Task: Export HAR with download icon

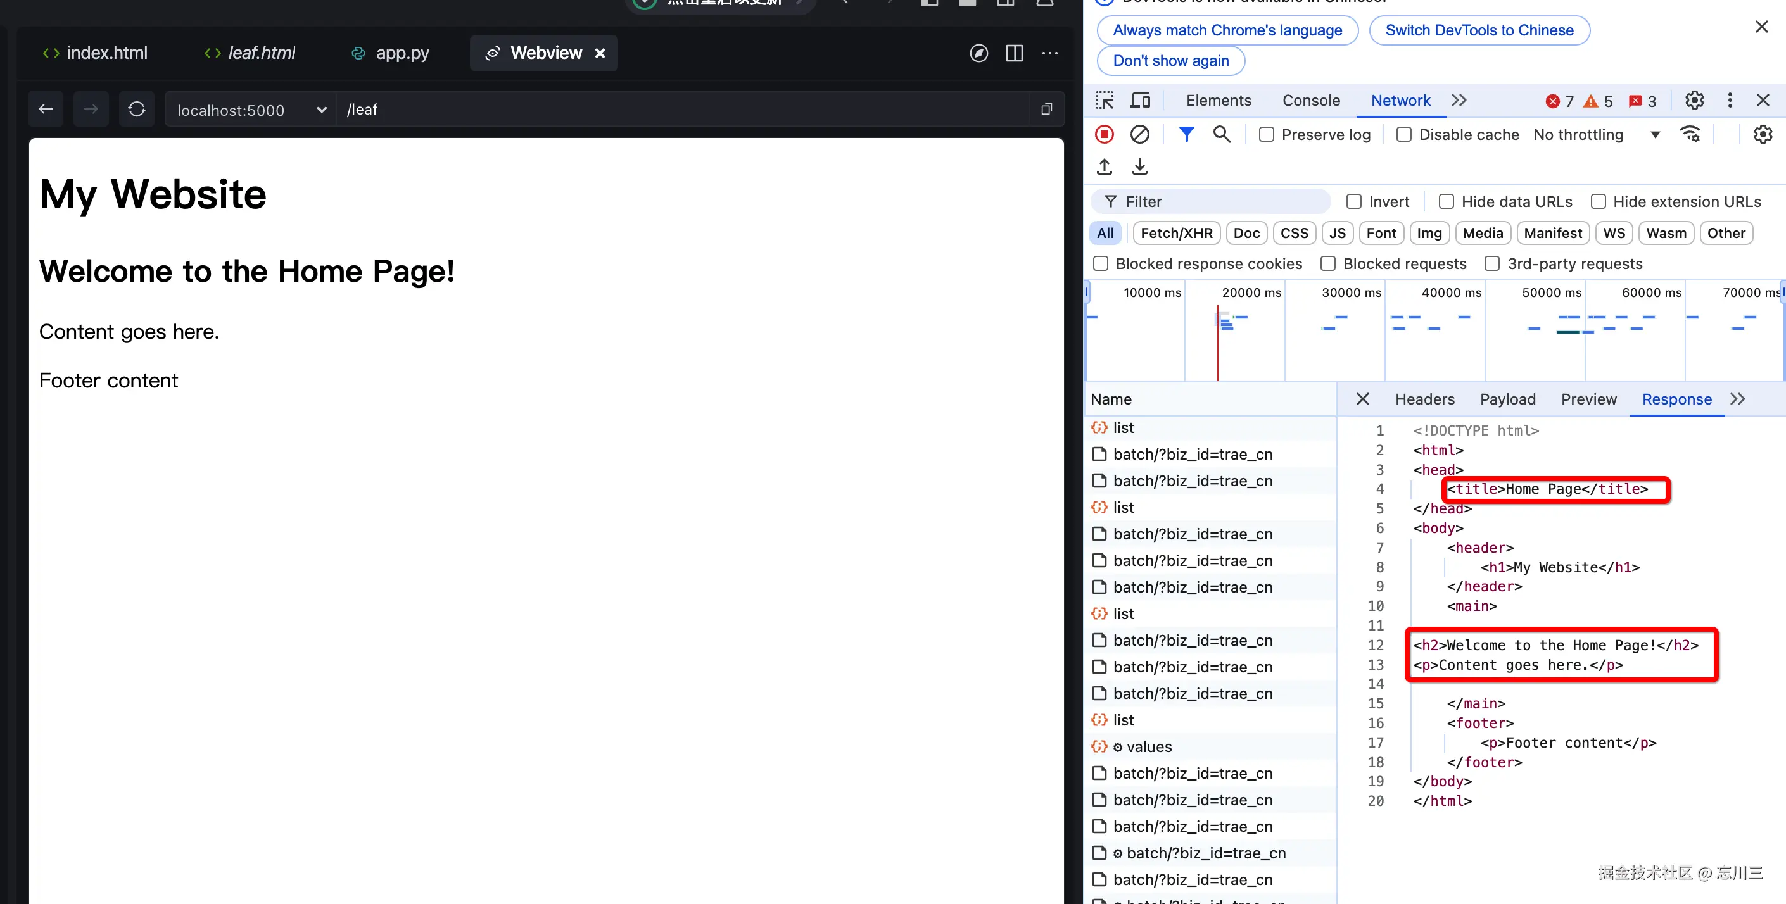Action: tap(1139, 167)
